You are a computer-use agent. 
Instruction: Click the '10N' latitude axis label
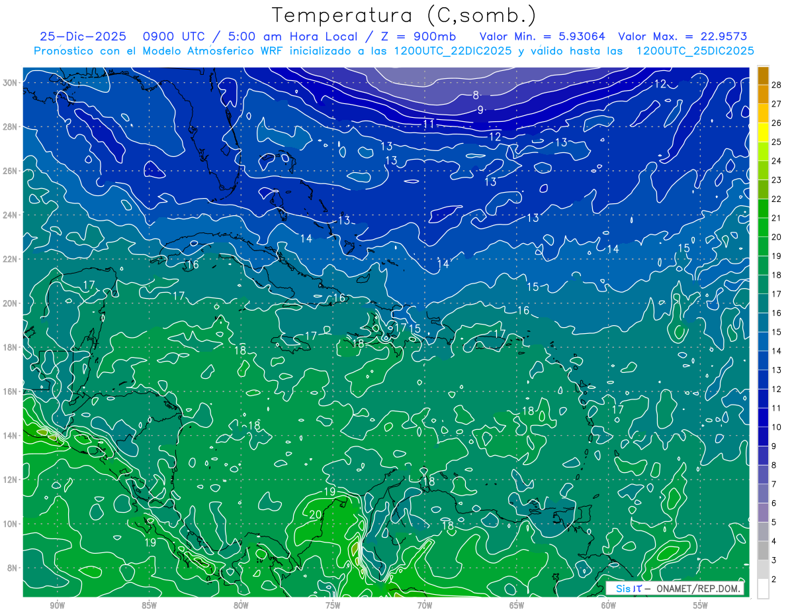tap(10, 524)
